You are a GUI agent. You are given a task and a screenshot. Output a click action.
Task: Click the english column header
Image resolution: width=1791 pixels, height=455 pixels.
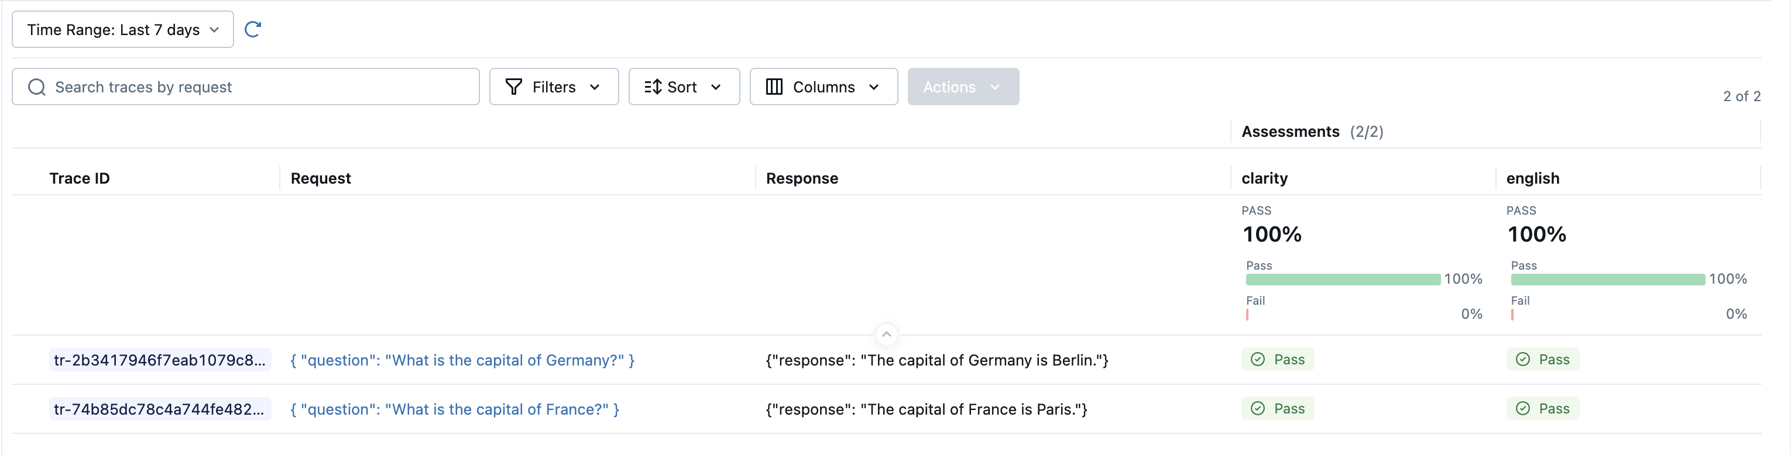click(x=1532, y=178)
